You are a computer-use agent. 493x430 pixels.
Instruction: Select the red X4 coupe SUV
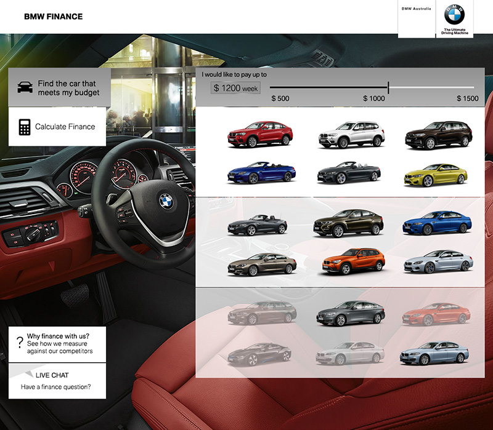260,134
